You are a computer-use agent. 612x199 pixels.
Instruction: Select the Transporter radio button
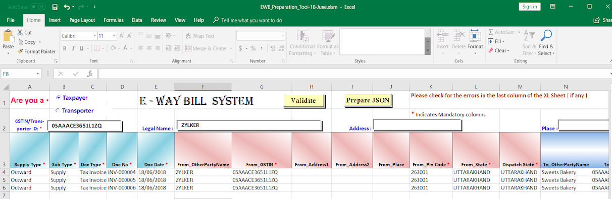click(58, 110)
